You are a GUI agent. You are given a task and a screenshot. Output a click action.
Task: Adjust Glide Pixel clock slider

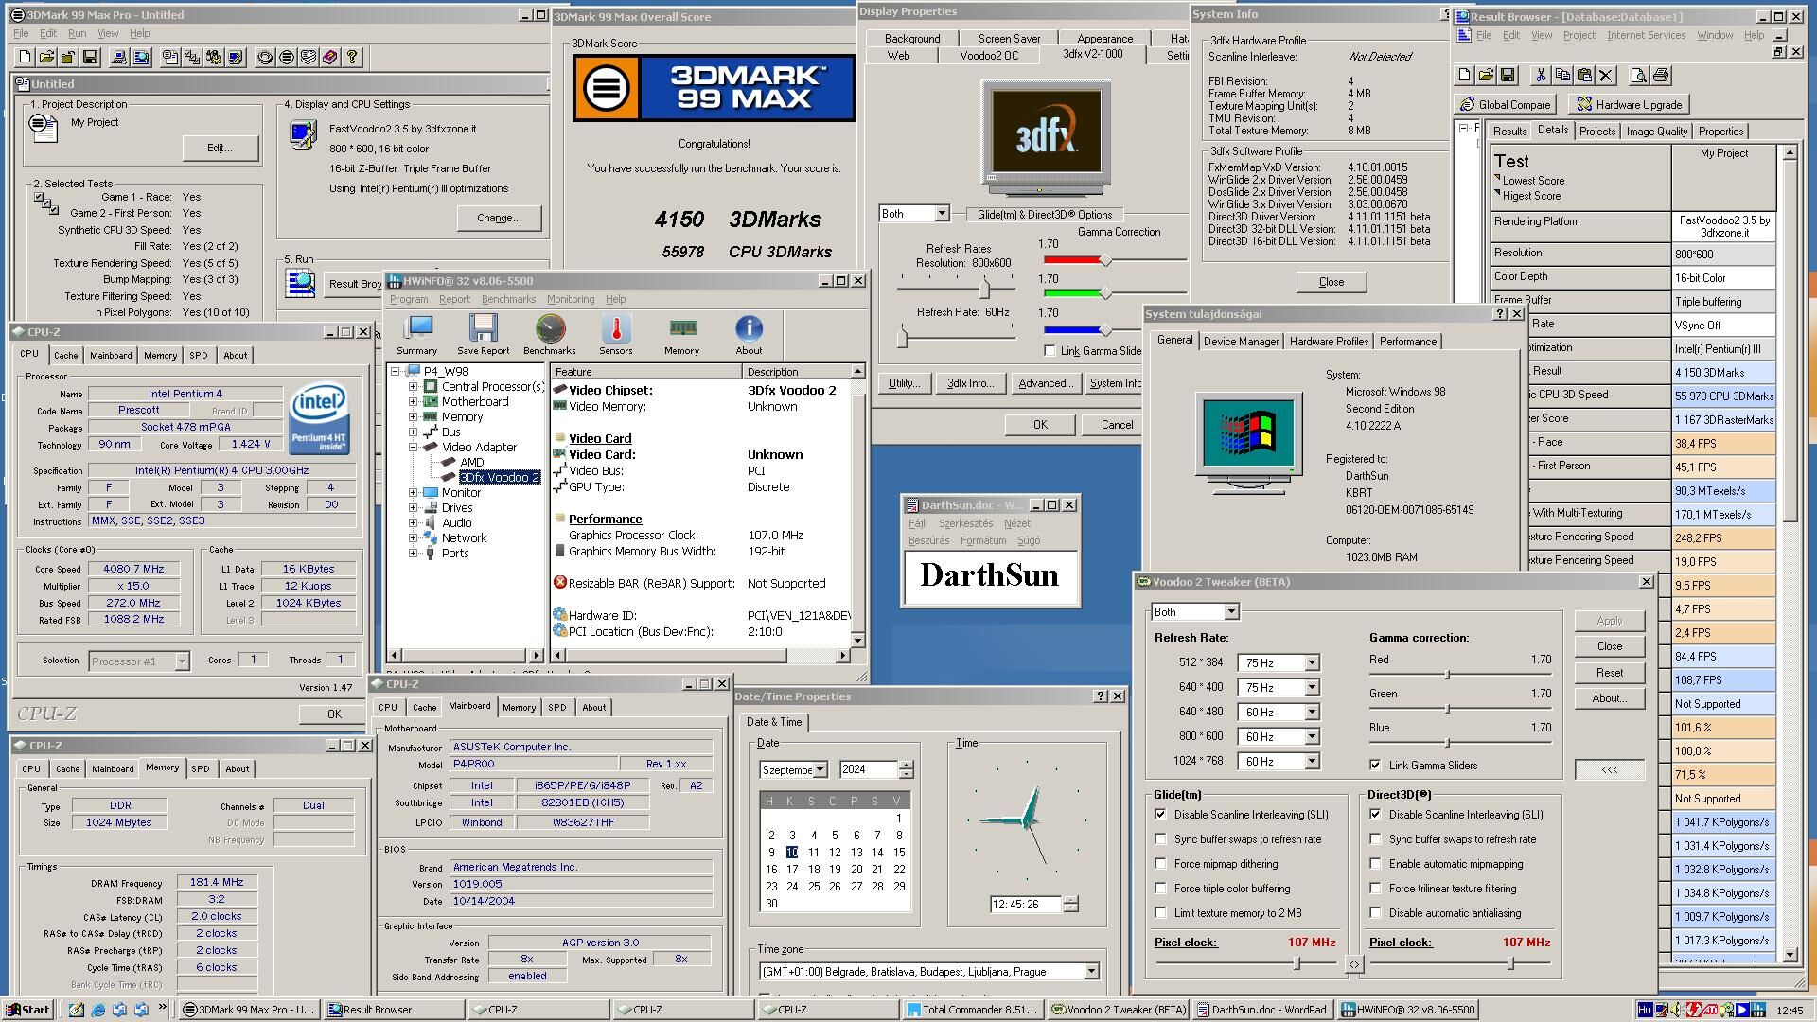click(x=1297, y=963)
